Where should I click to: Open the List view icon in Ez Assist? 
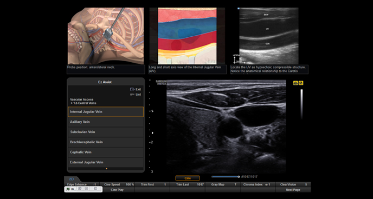point(132,95)
